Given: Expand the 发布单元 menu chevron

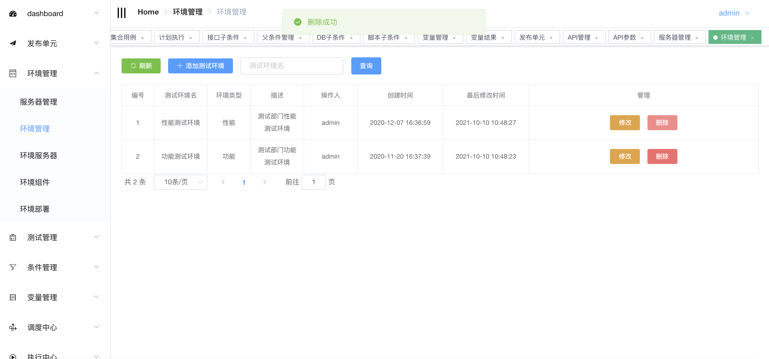Looking at the screenshot, I should (96, 43).
